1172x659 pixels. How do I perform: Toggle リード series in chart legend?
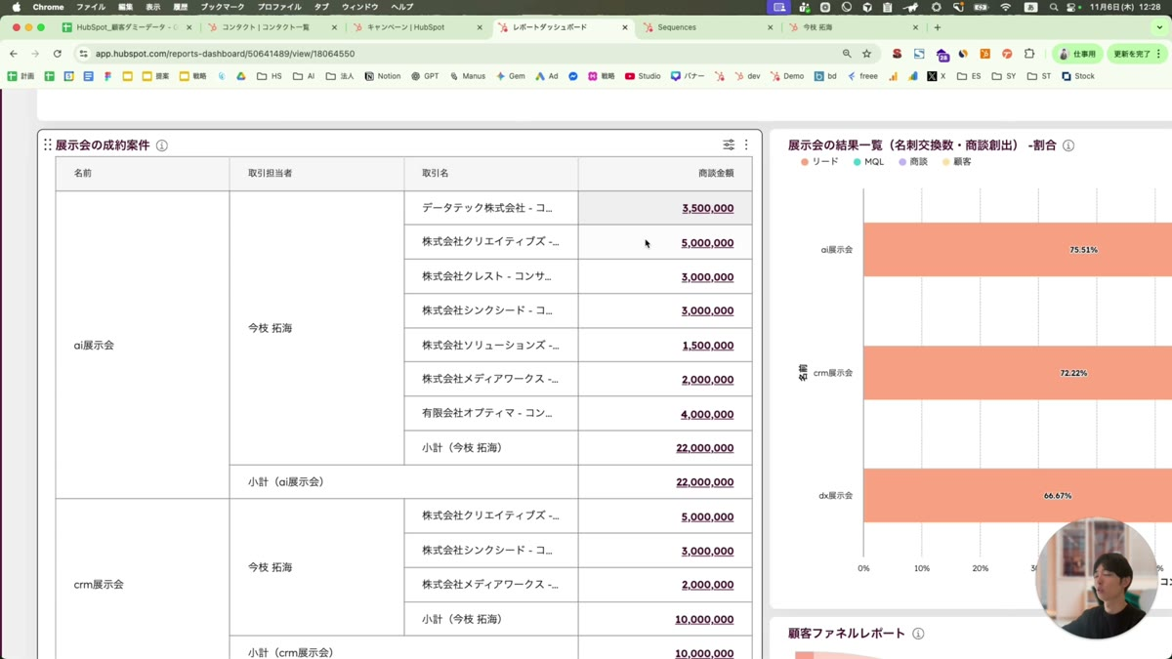click(819, 162)
